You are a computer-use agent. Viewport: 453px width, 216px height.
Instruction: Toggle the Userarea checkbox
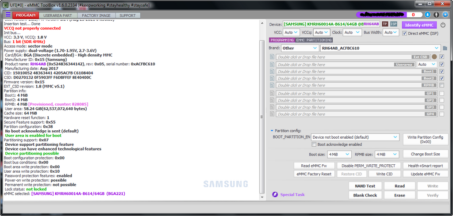coord(442,64)
